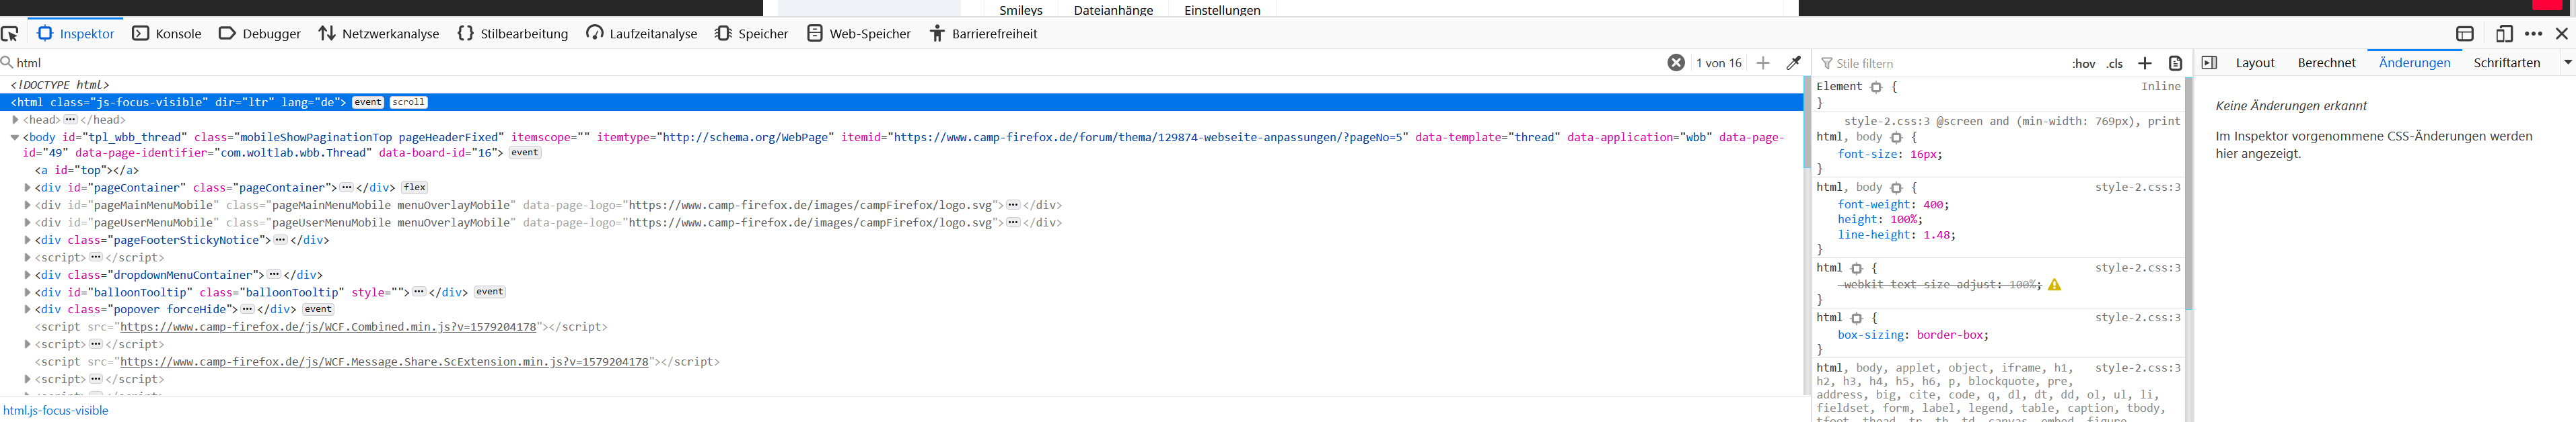Open the Inspektor tab
Viewport: 2576px width, 422px height.
pyautogui.click(x=76, y=34)
